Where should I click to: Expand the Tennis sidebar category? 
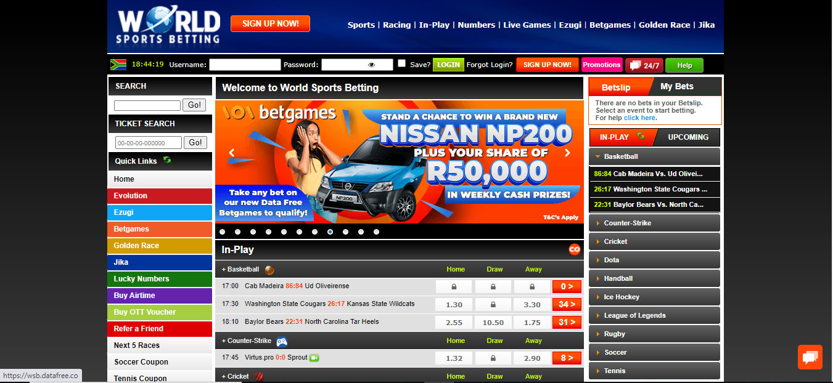pos(654,371)
